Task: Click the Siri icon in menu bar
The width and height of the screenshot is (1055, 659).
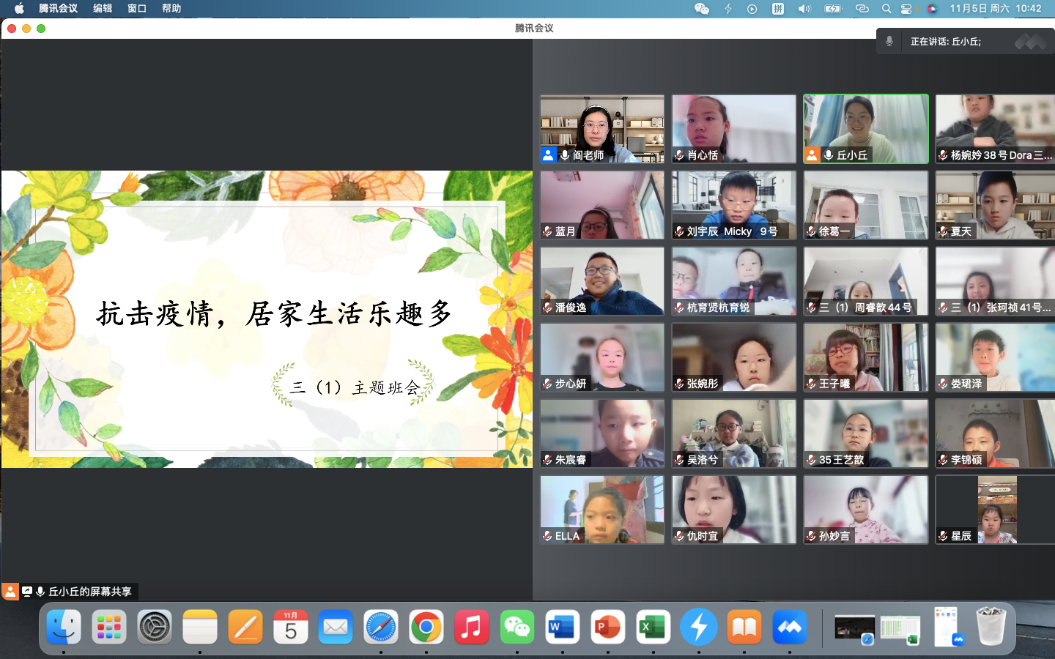Action: (932, 9)
